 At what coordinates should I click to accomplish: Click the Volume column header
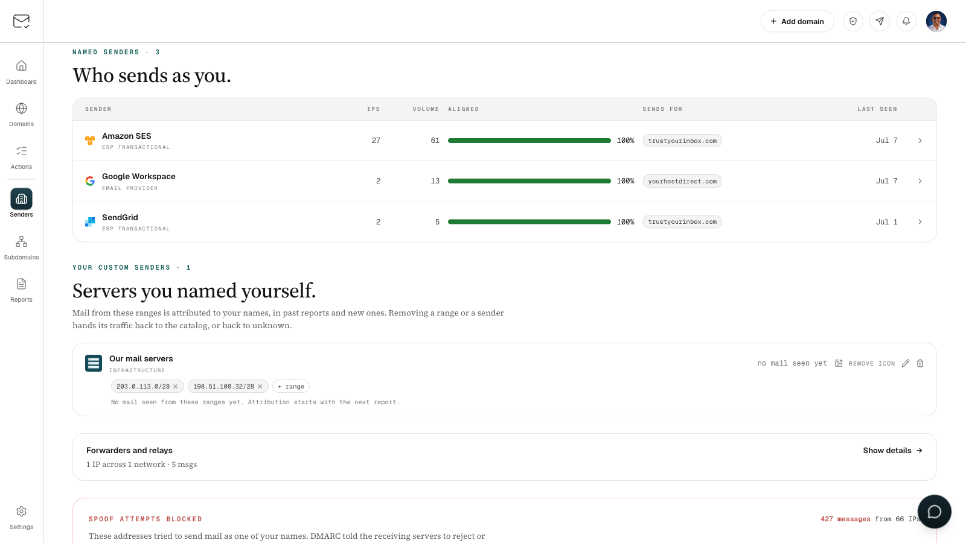426,109
